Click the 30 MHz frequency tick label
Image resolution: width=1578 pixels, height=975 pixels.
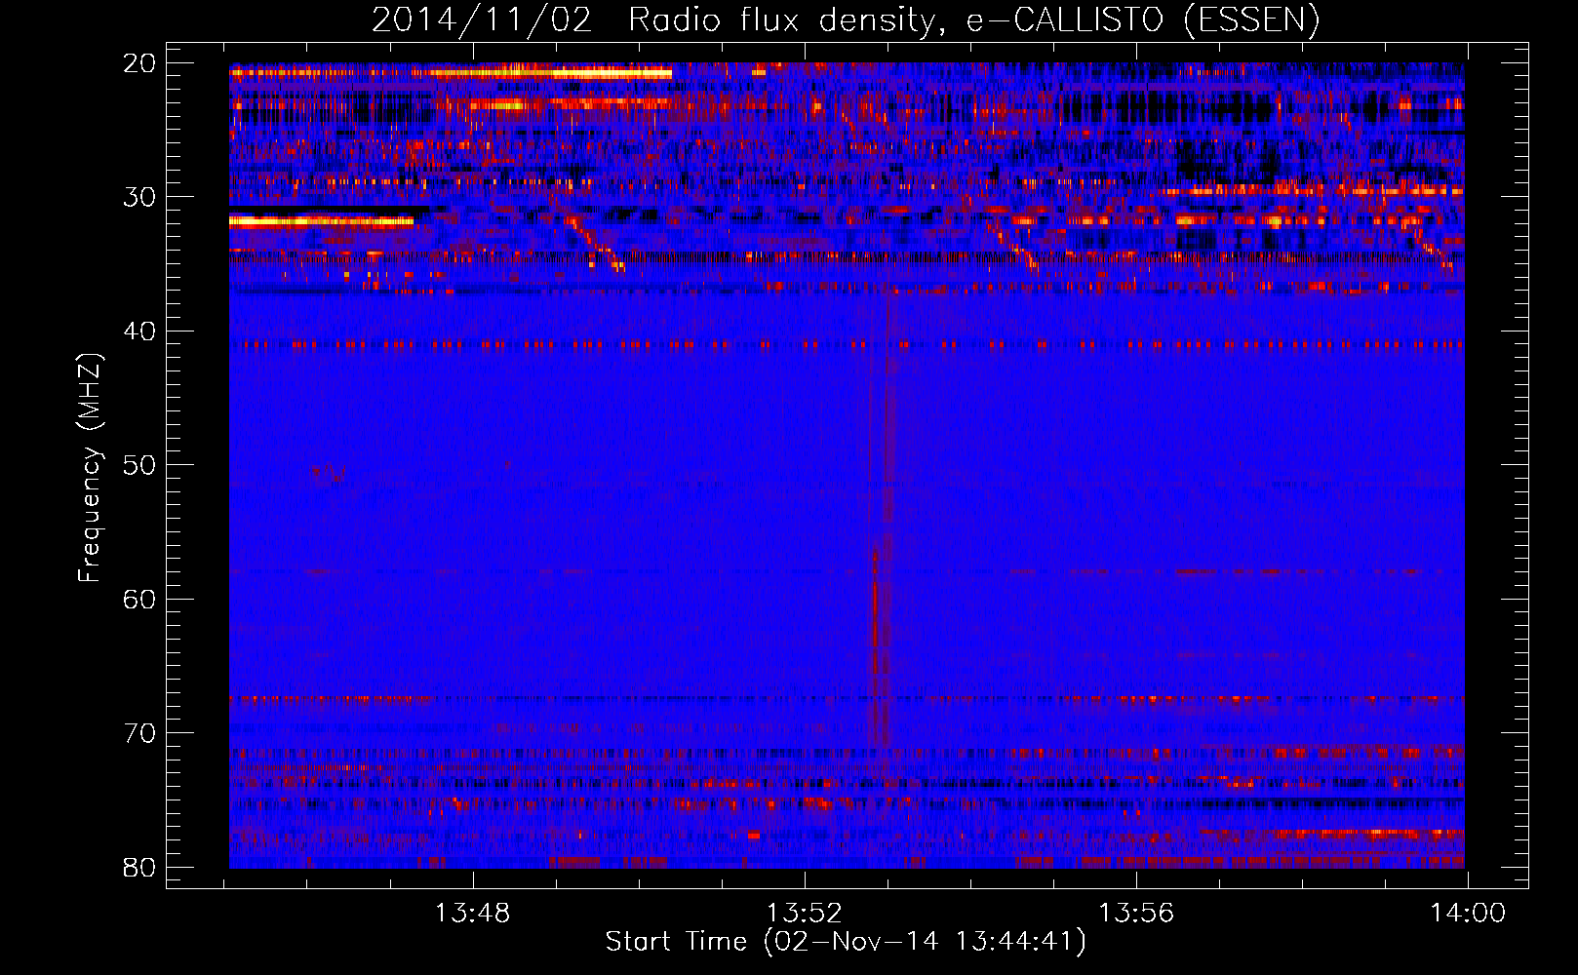click(139, 197)
